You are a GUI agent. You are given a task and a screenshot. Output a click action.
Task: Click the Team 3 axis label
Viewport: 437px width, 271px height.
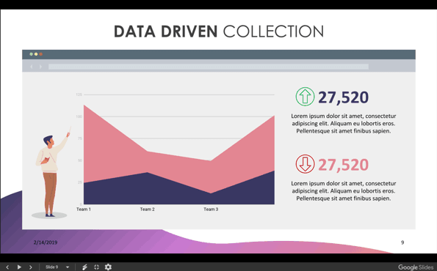[x=211, y=209]
